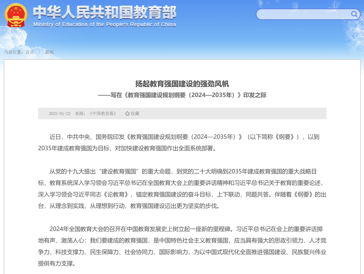
Task: Click paragraph beginning 从党的十九大提出
Action: (x=182, y=189)
